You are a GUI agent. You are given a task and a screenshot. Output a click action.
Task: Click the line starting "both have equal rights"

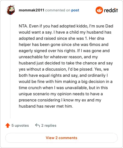[63, 76]
